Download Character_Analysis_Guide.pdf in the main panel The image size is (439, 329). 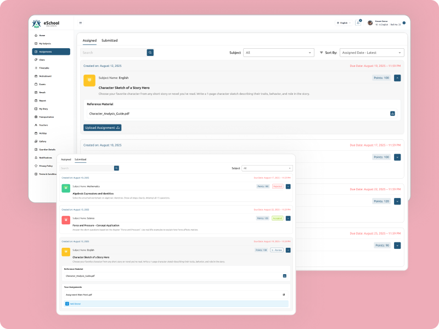tap(392, 114)
